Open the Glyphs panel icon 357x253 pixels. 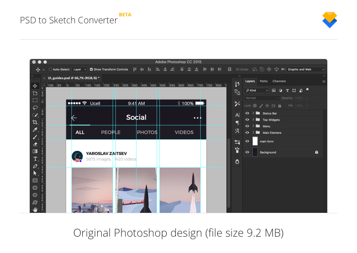pyautogui.click(x=237, y=131)
